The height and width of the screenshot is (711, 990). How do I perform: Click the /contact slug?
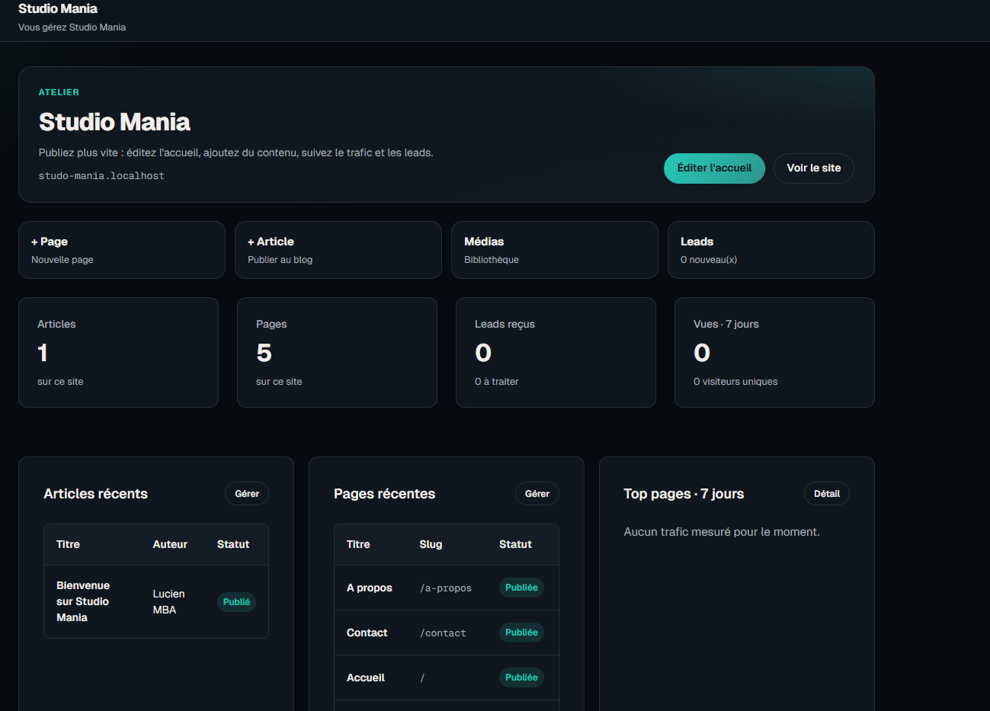click(x=443, y=633)
